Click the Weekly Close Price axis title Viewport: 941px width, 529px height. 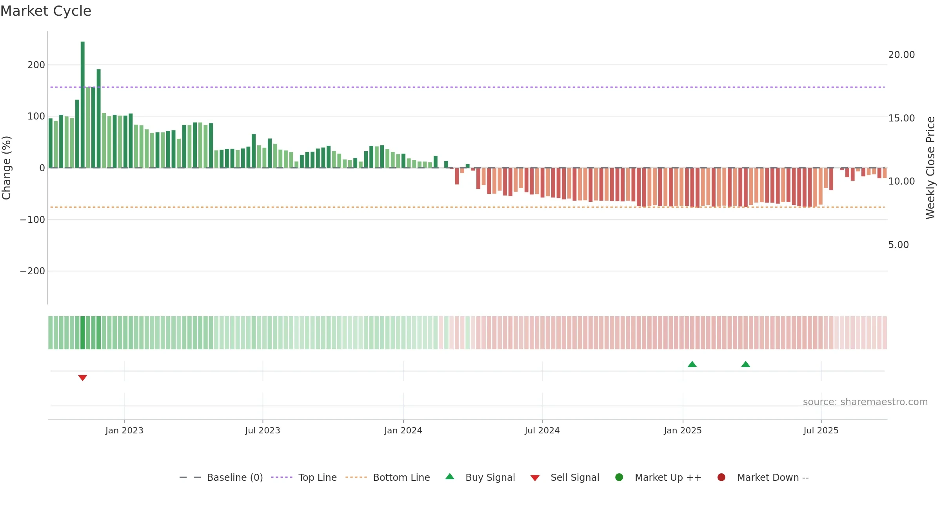(930, 168)
